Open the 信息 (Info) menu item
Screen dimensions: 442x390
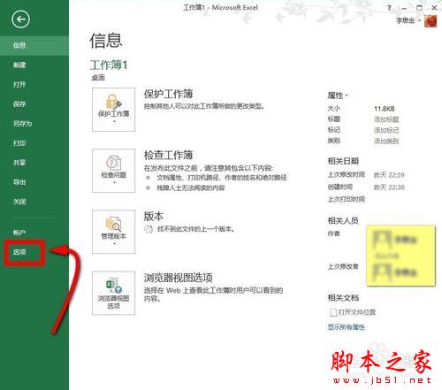34,45
